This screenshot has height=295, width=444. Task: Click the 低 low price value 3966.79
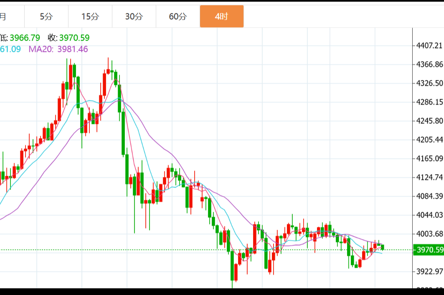pos(25,38)
